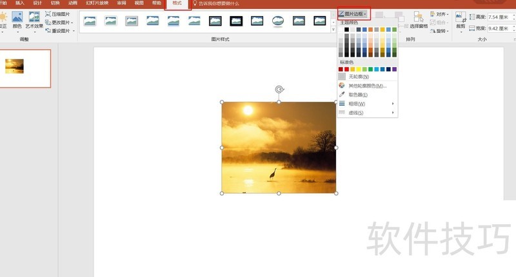
Task: Click the 取色器 eyedropper icon
Action: click(342, 95)
